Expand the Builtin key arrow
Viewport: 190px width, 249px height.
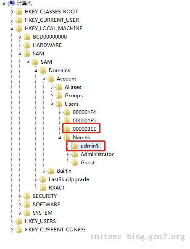point(44,171)
